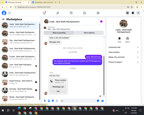Image resolution: width=144 pixels, height=115 pixels.
Task: Search in conversation magnifier icon
Action: coord(128,39)
